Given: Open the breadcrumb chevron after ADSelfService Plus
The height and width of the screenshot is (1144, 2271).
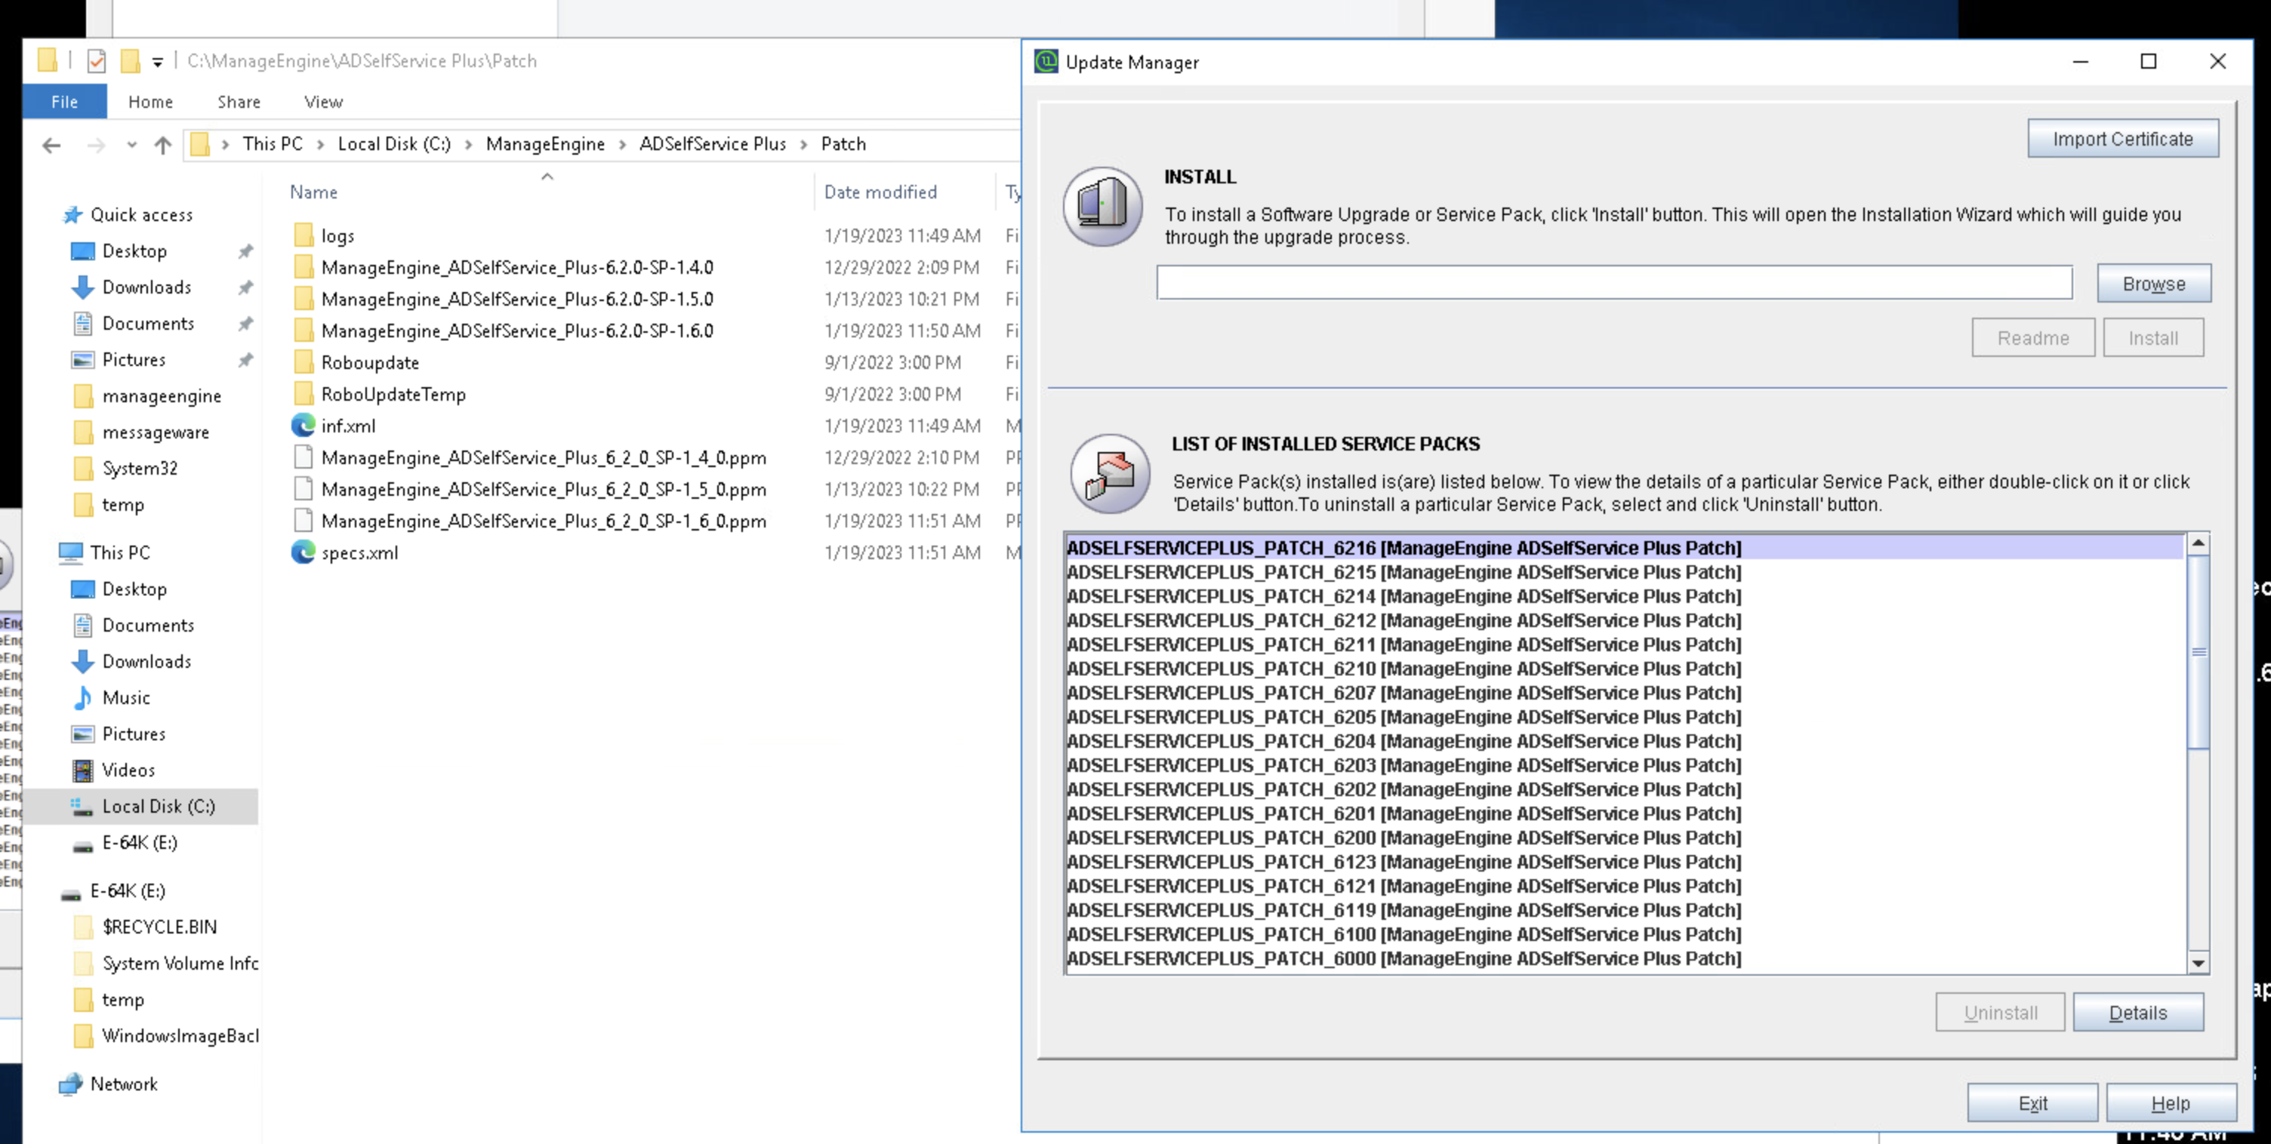Looking at the screenshot, I should (x=804, y=143).
